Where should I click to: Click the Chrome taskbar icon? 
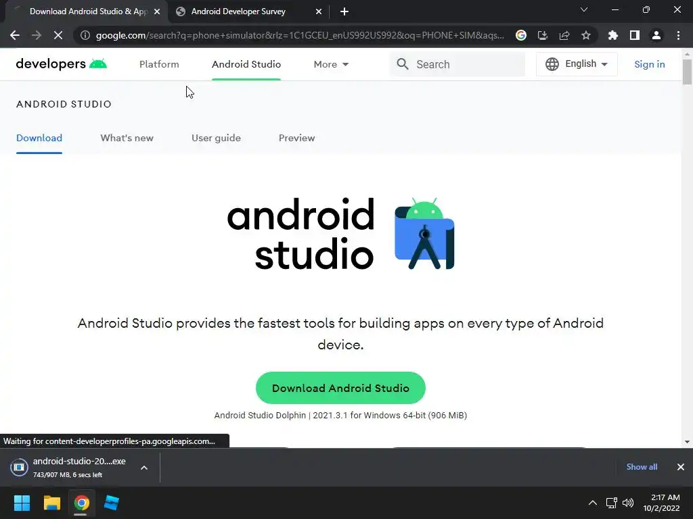pos(81,503)
